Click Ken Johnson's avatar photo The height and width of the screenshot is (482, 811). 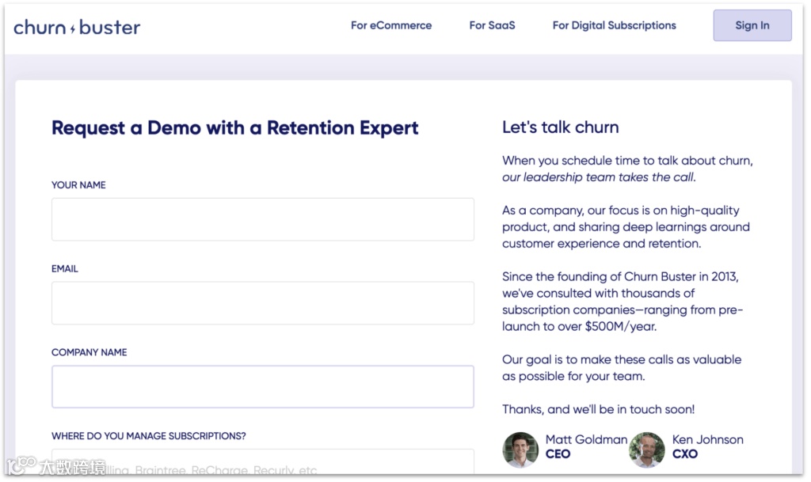click(647, 449)
